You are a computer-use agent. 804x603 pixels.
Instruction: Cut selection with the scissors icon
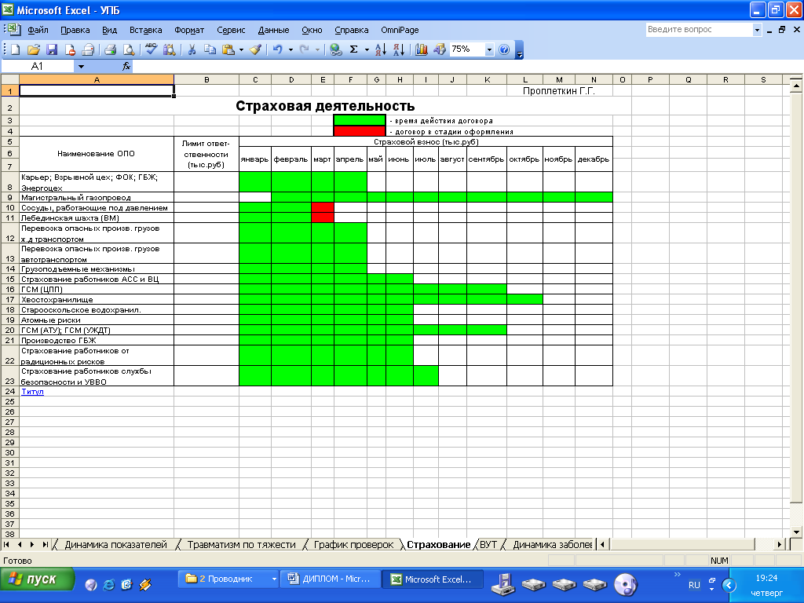pos(192,49)
